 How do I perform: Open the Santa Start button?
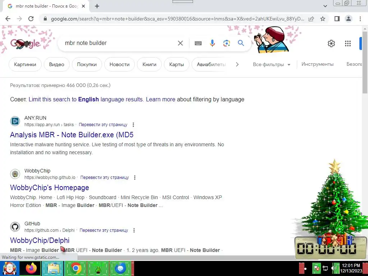point(10,268)
